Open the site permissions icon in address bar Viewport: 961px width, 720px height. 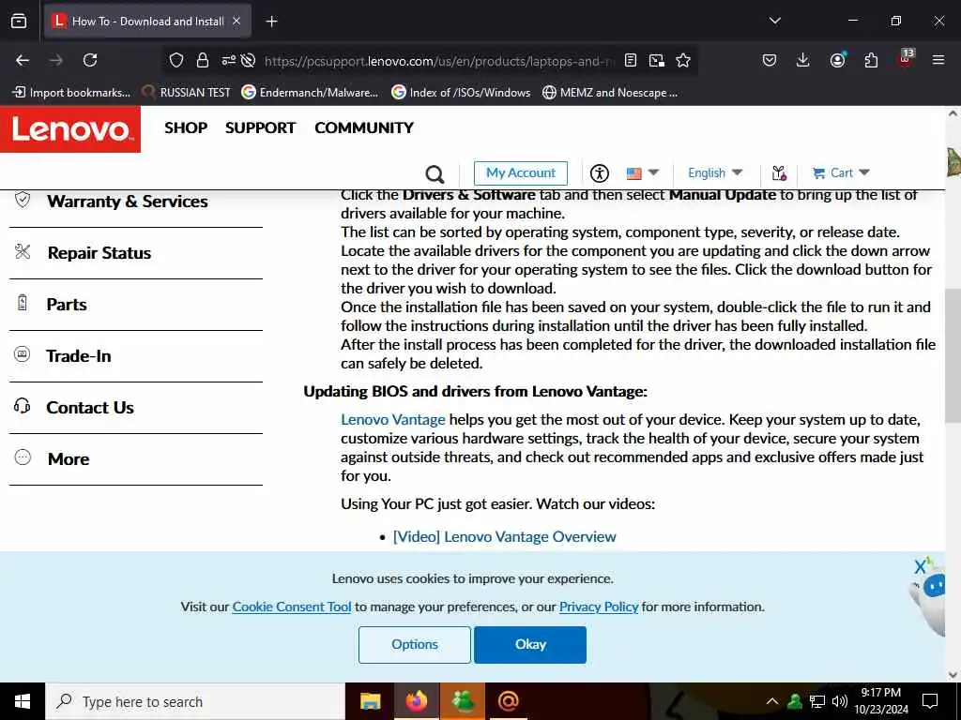click(x=229, y=60)
